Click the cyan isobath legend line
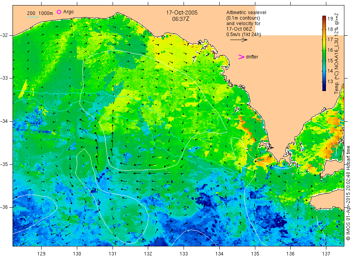Viewport: 353px width, 259px height. [x=33, y=17]
